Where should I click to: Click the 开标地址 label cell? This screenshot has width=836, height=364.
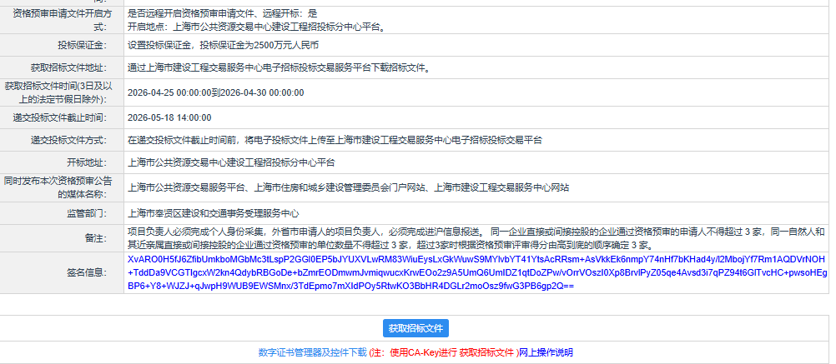click(86, 162)
